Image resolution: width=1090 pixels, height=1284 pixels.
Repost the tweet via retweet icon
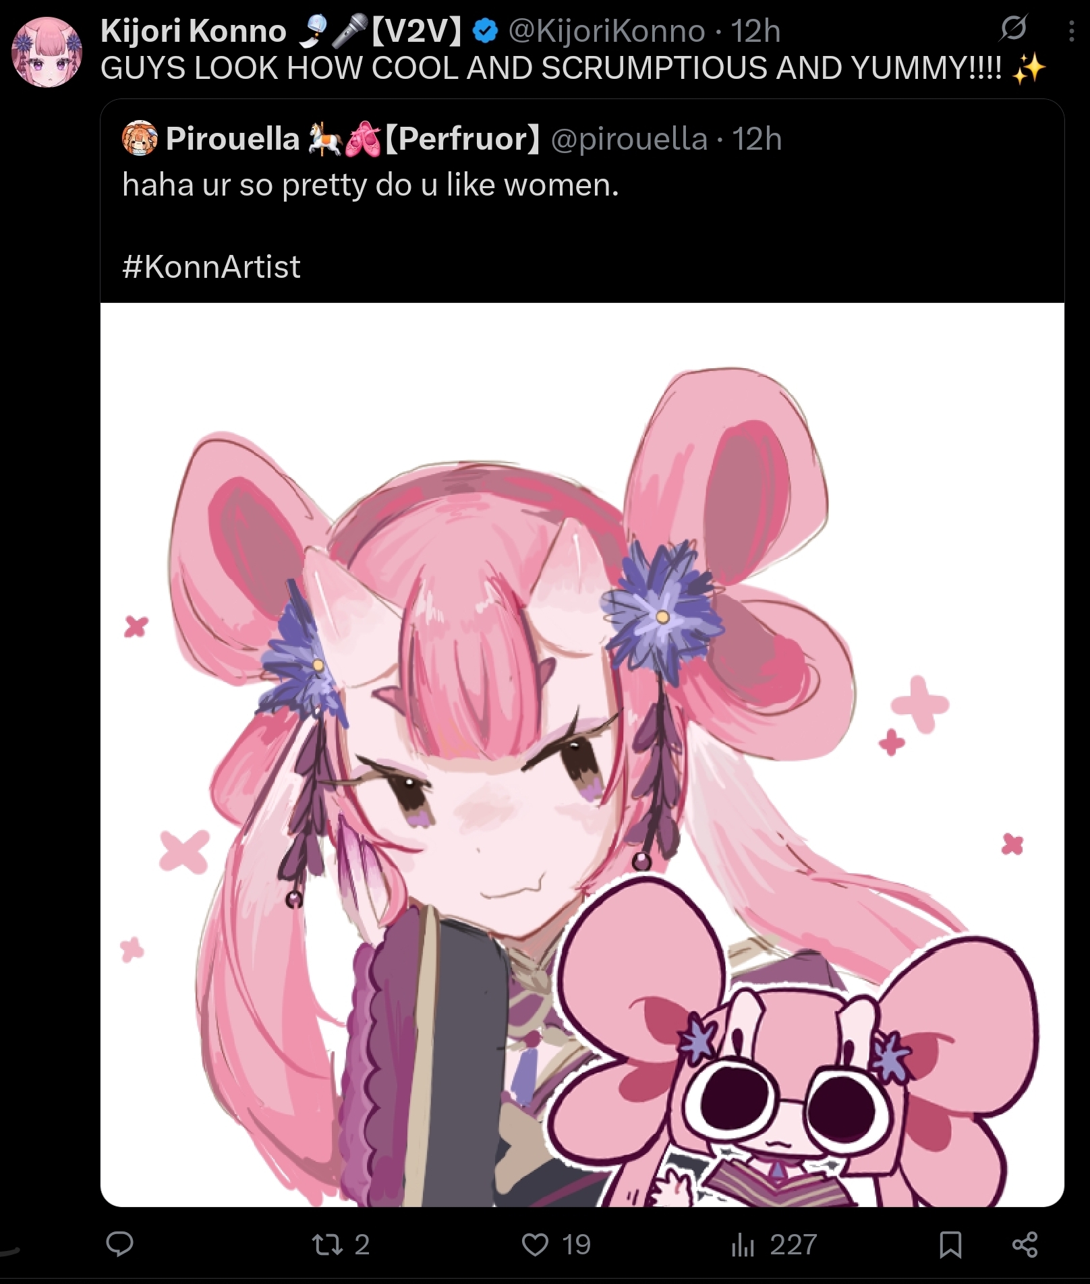point(327,1244)
